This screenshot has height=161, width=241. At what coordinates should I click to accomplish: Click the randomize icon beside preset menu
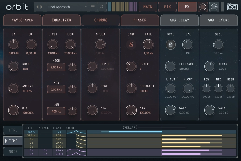click(101, 7)
